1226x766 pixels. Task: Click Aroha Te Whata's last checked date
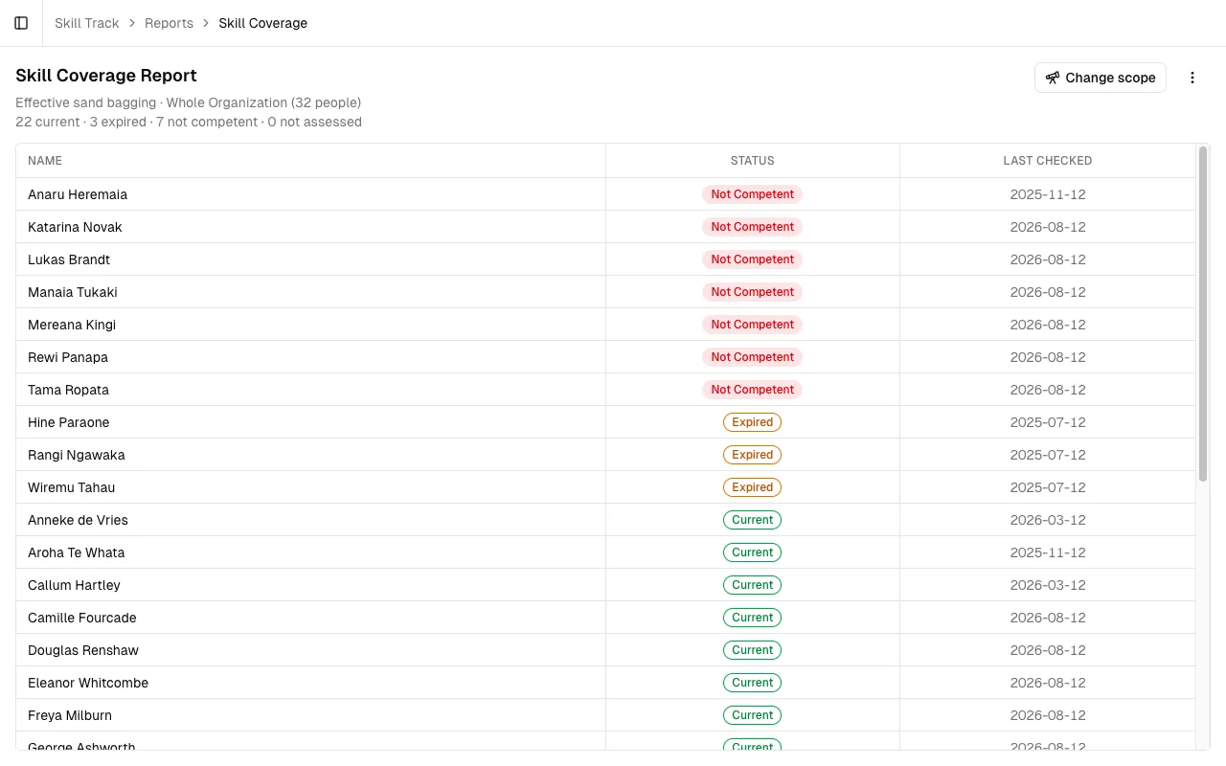click(x=1048, y=552)
